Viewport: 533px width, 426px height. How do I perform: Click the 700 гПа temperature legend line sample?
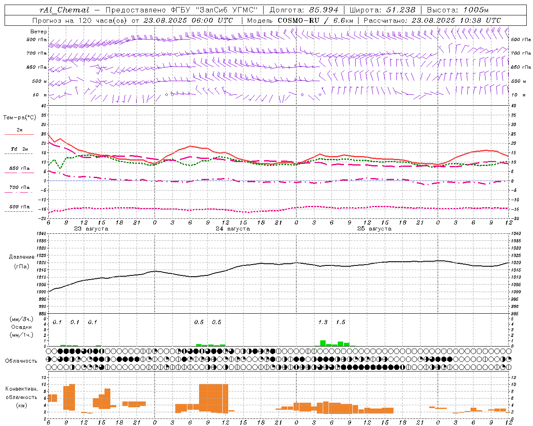(19, 192)
